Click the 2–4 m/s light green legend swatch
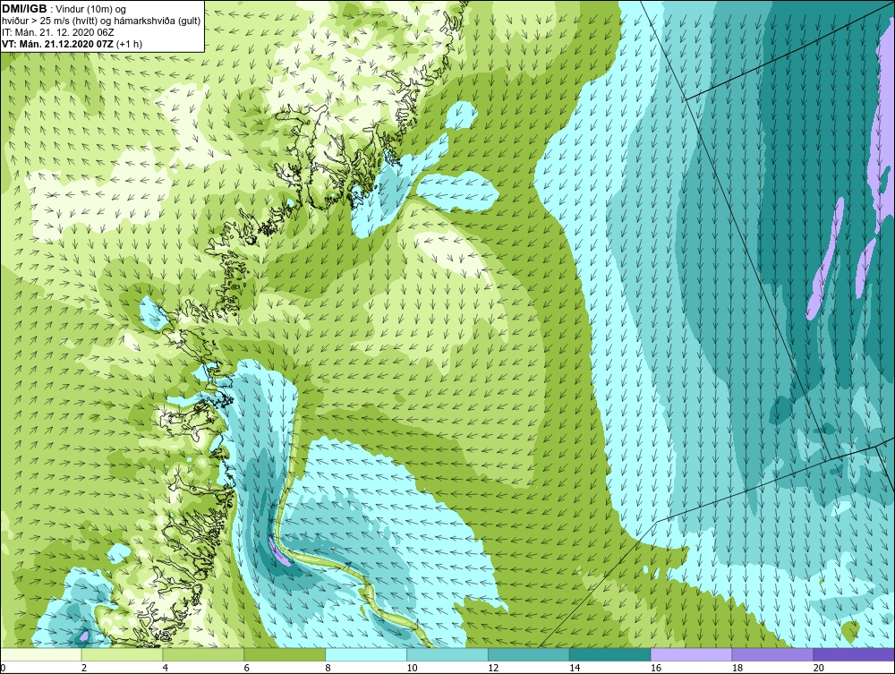Screen dimensions: 895x674 point(122,654)
